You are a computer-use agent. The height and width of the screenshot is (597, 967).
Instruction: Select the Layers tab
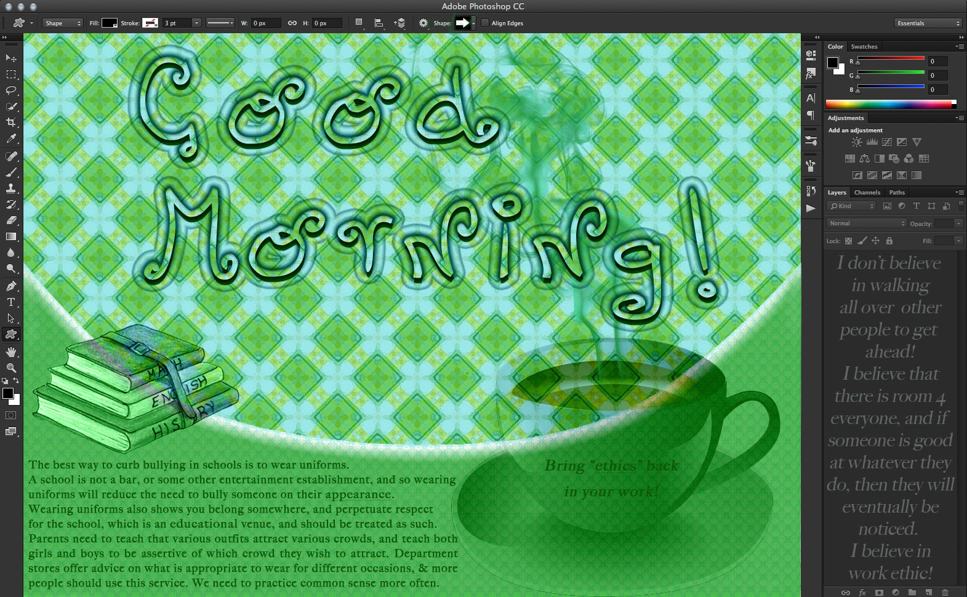(x=837, y=193)
